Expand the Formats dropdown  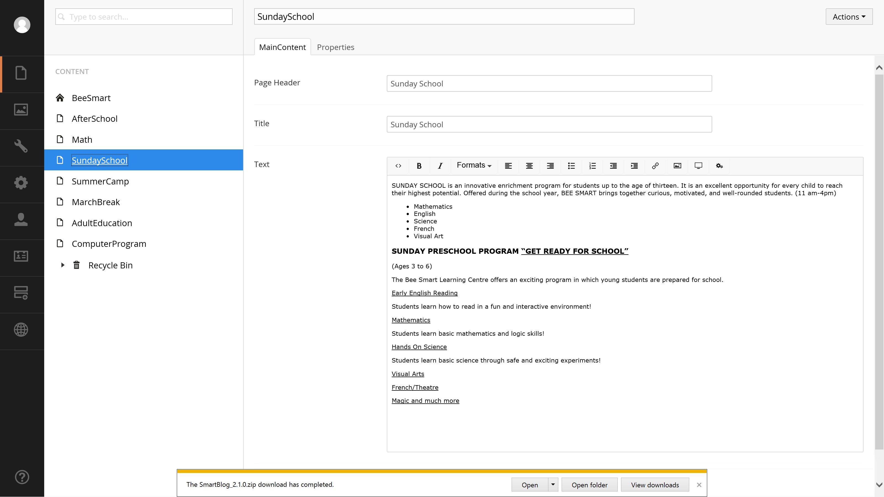(474, 165)
